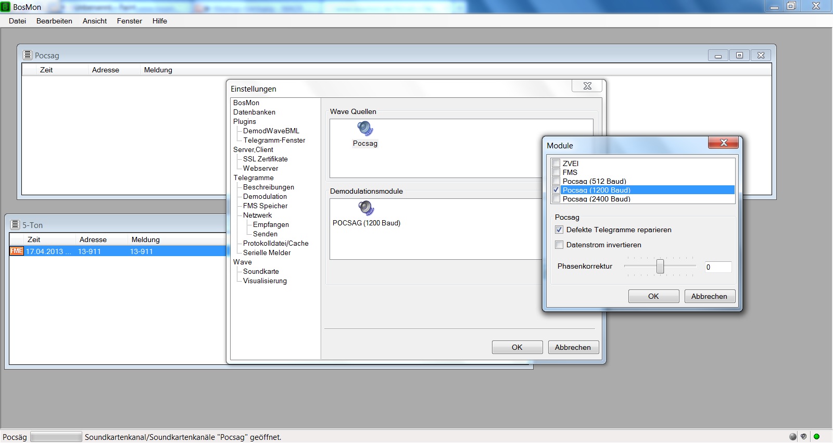Click the Phasenkorrektur slider handle
This screenshot has width=833, height=443.
660,266
